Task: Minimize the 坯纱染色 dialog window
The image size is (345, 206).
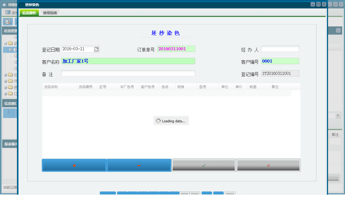Action: (x=313, y=4)
